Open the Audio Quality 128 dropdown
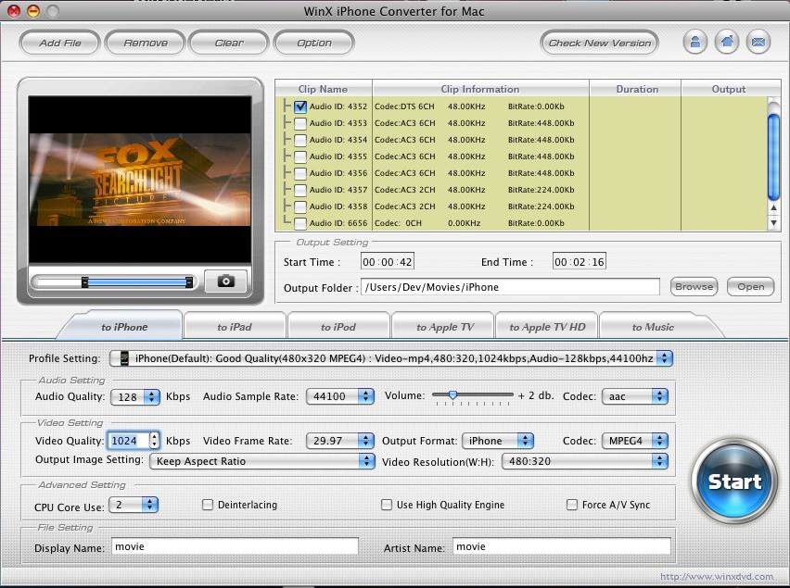This screenshot has height=588, width=790. tap(135, 396)
